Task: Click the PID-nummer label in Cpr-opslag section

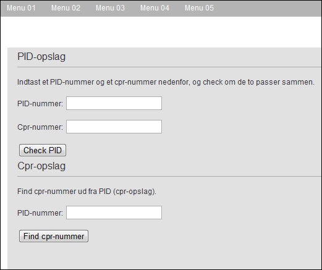Action: point(40,213)
